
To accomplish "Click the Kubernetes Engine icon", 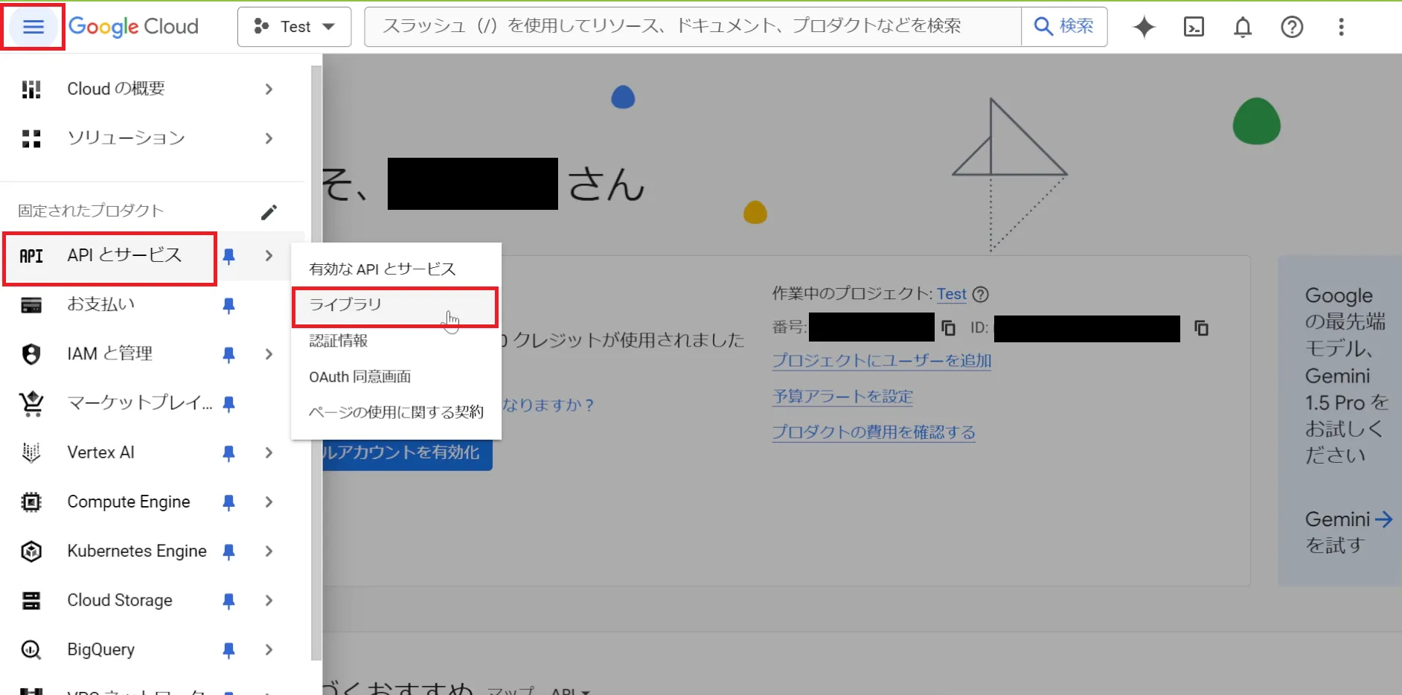I will (31, 551).
